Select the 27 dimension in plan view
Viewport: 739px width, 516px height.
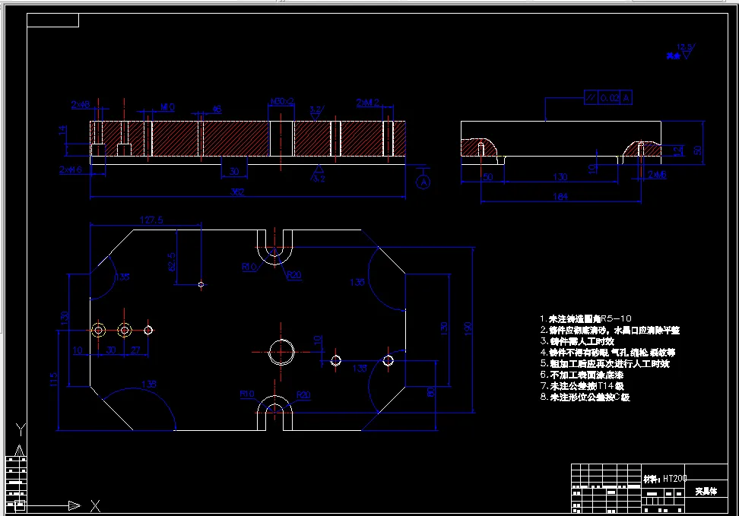[136, 350]
